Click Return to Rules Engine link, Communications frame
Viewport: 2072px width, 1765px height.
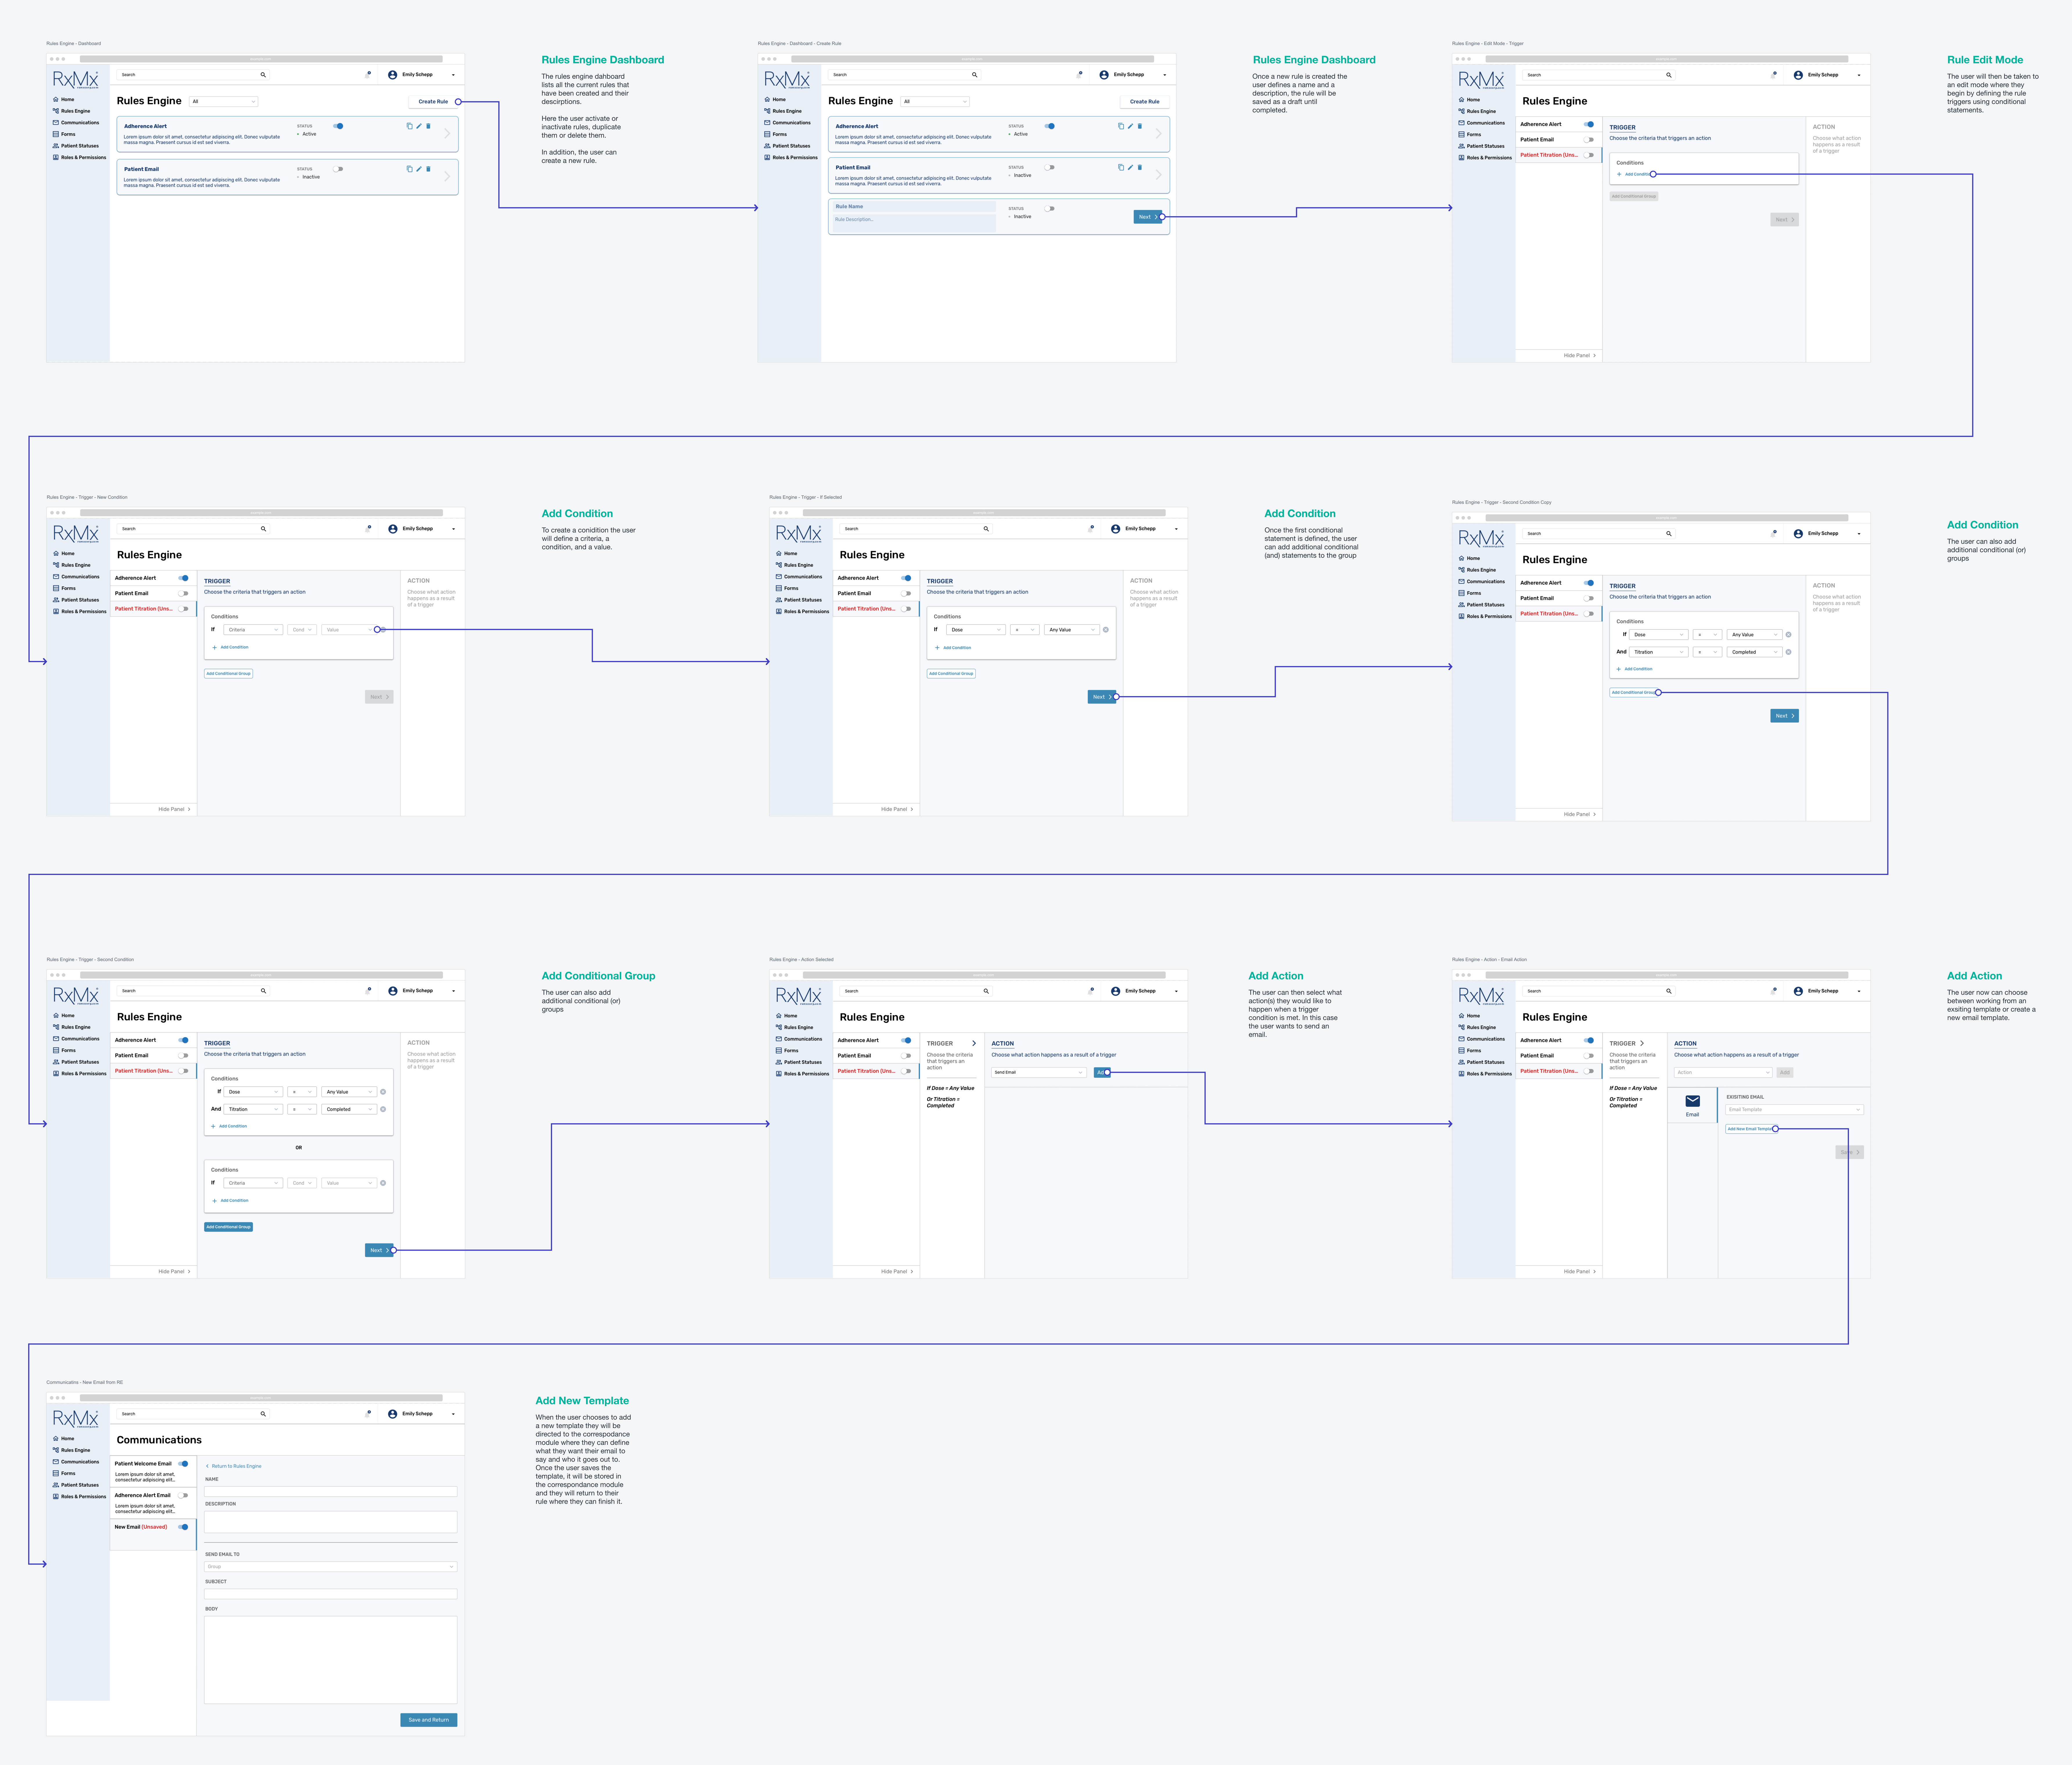pos(234,1466)
